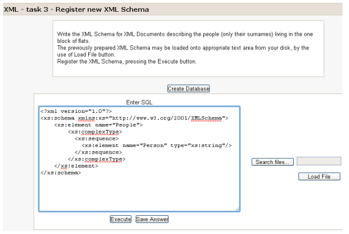The width and height of the screenshot is (349, 234).
Task: Click the closing '</xs:element>' line
Action: pos(76,166)
